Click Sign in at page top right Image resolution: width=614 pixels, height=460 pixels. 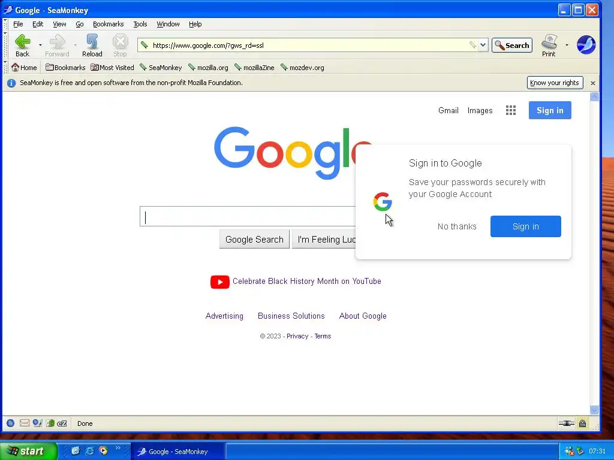click(550, 110)
